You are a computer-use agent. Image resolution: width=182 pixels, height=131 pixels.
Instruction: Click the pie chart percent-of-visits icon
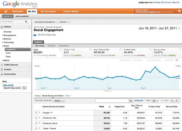point(35,35)
